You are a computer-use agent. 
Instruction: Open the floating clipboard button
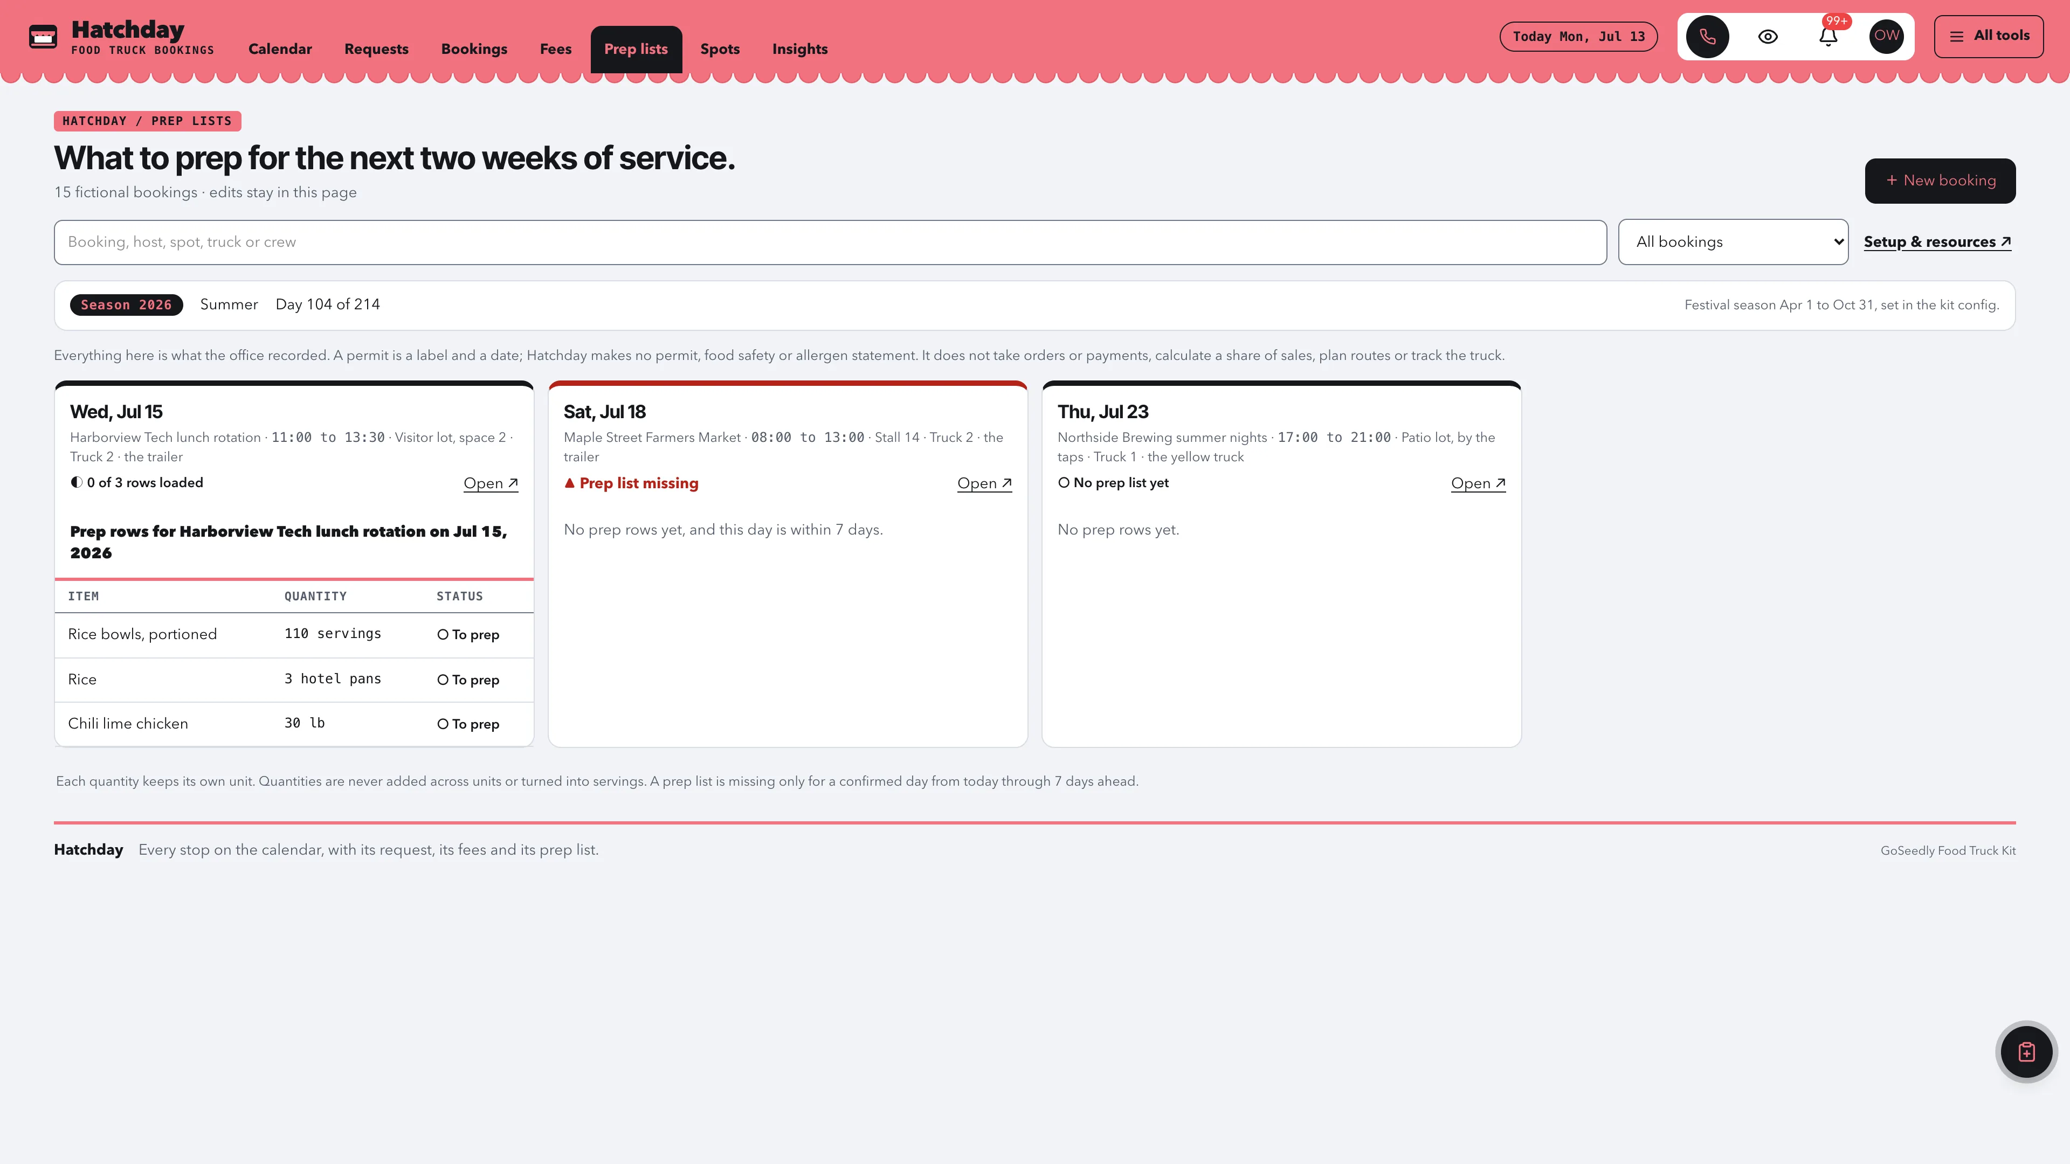coord(2027,1051)
